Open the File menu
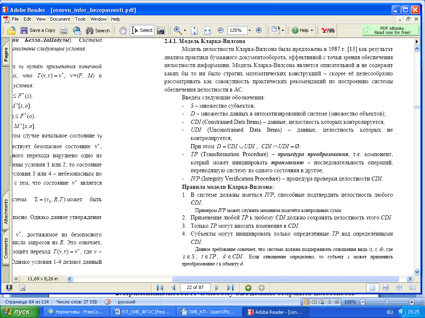 (x=15, y=19)
